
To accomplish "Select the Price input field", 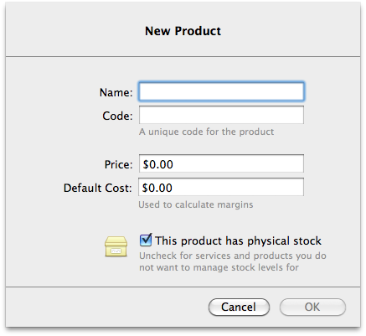I will (x=221, y=163).
